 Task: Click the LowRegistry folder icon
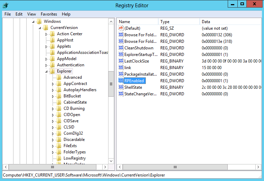click(59, 158)
